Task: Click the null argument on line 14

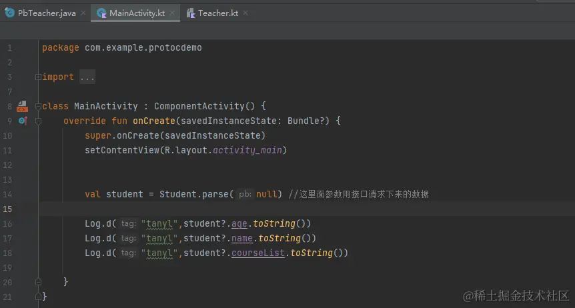Action: 266,195
